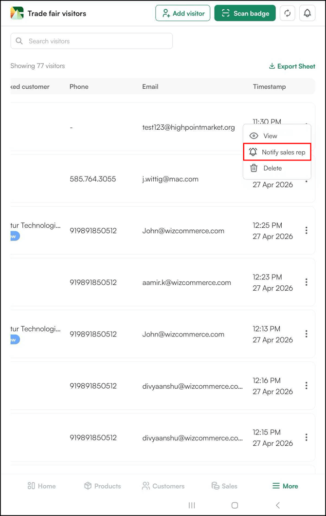This screenshot has width=326, height=516.
Task: Click Export Sheet link
Action: [x=292, y=66]
